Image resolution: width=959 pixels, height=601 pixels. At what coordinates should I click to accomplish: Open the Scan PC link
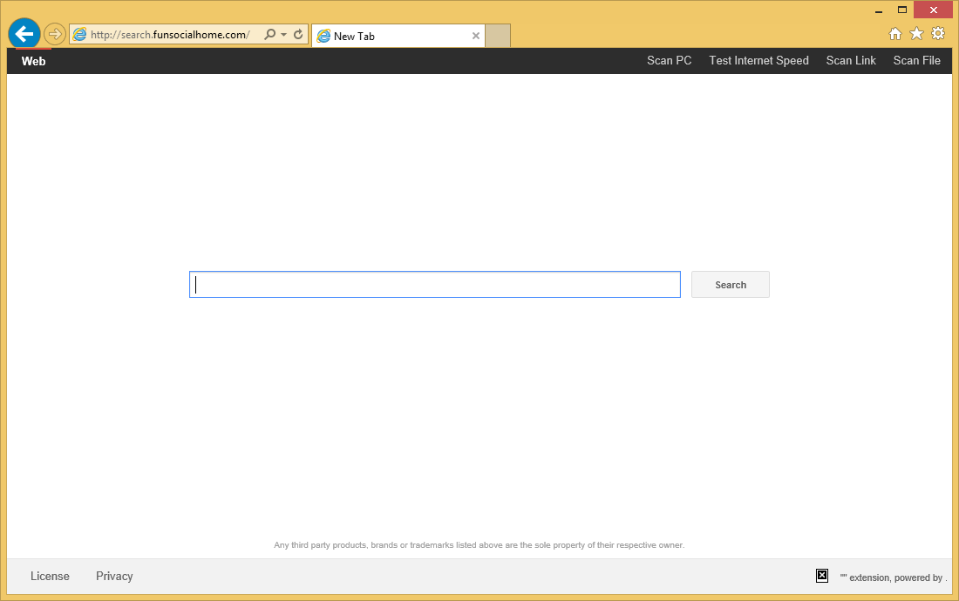(x=669, y=61)
